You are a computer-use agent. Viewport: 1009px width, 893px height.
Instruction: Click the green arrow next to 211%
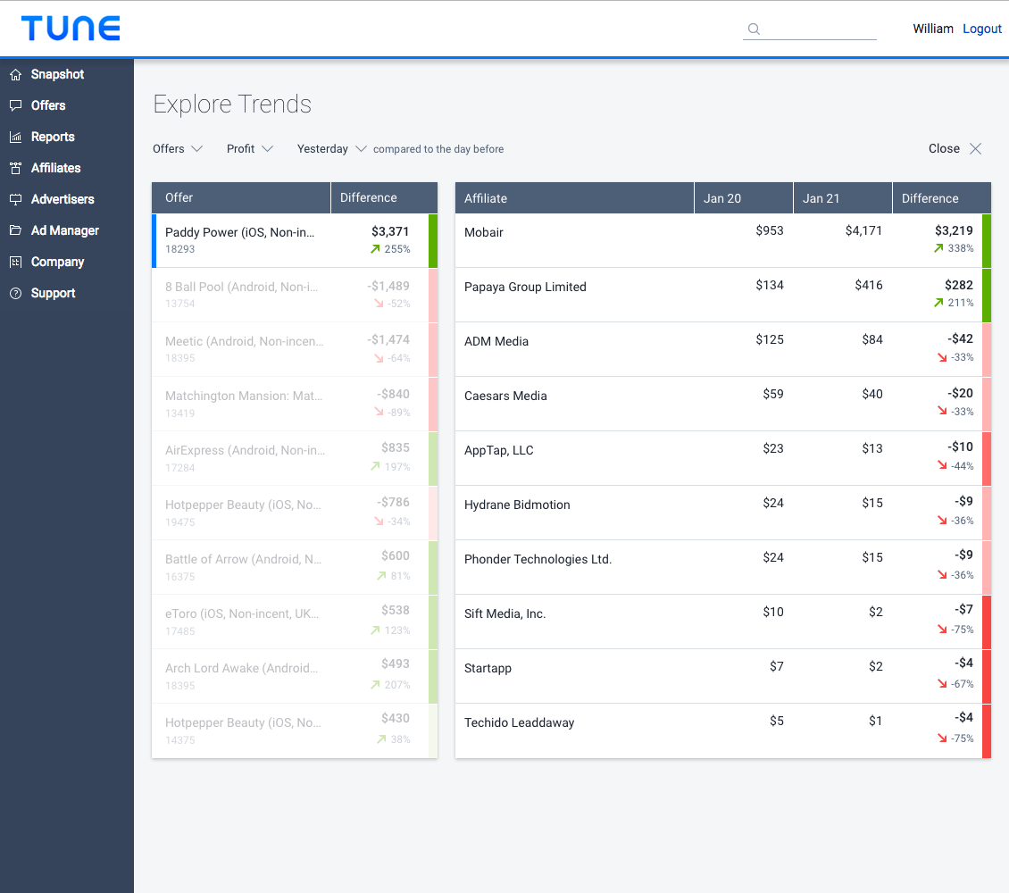(x=938, y=303)
